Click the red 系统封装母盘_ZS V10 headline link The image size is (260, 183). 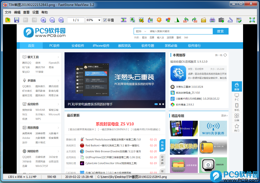coord(115,124)
